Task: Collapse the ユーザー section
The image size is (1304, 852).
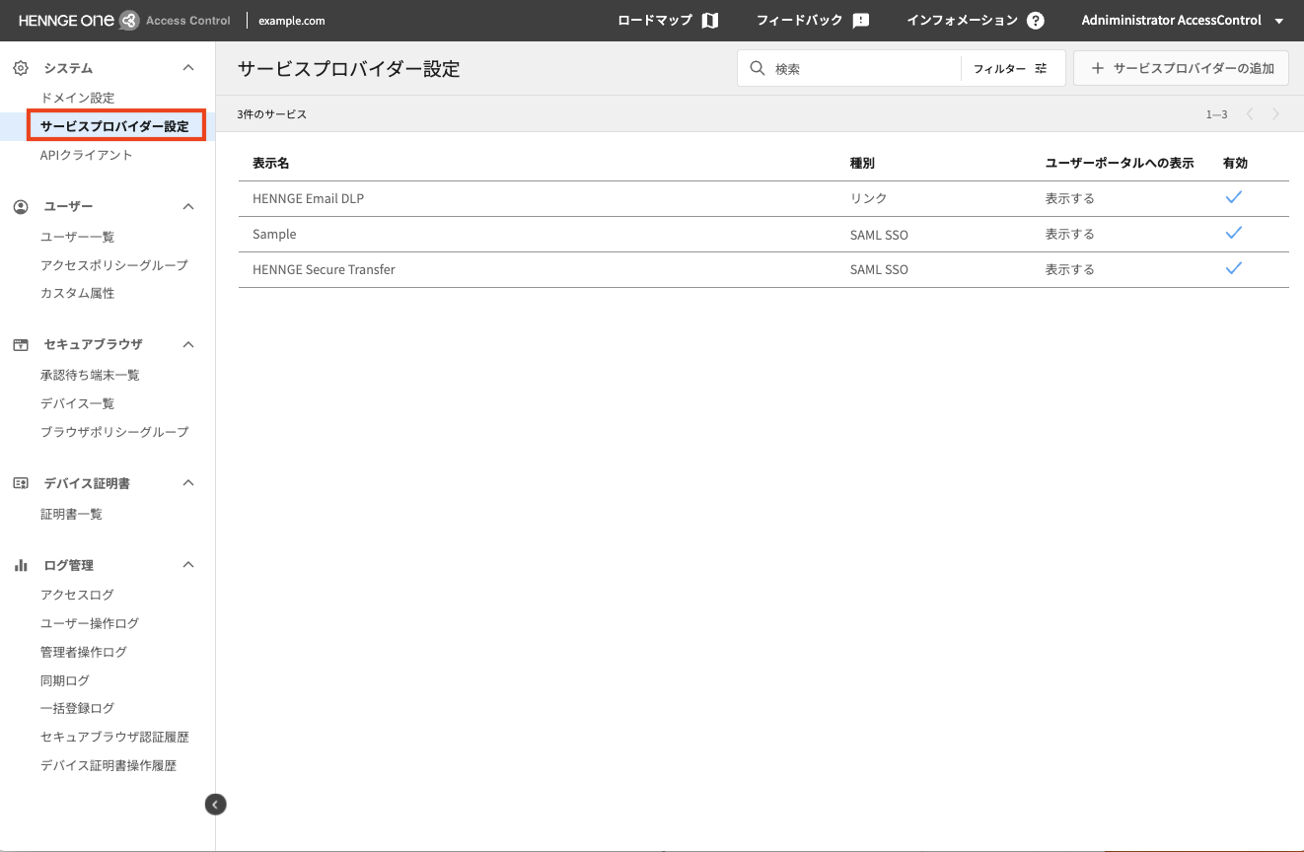Action: tap(189, 206)
